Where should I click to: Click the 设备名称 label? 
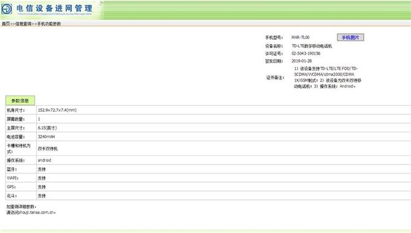274,46
